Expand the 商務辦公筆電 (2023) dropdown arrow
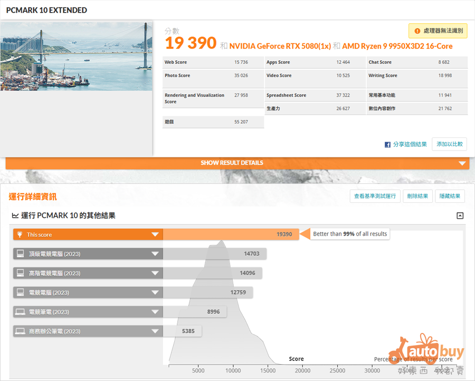 (x=155, y=331)
